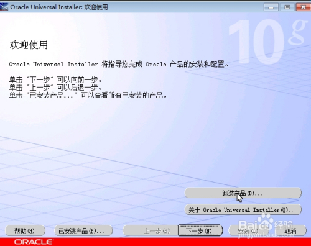Viewport: 311px width, 246px height.
Task: Open 卸装产品 deinstall products dialog
Action: (x=243, y=193)
